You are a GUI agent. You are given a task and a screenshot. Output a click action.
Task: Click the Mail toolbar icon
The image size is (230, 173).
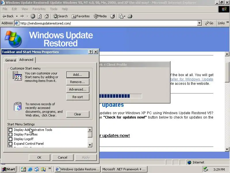(121, 16)
